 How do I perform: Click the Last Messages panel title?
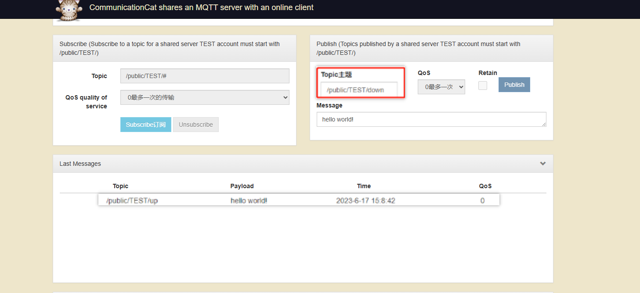tap(80, 164)
